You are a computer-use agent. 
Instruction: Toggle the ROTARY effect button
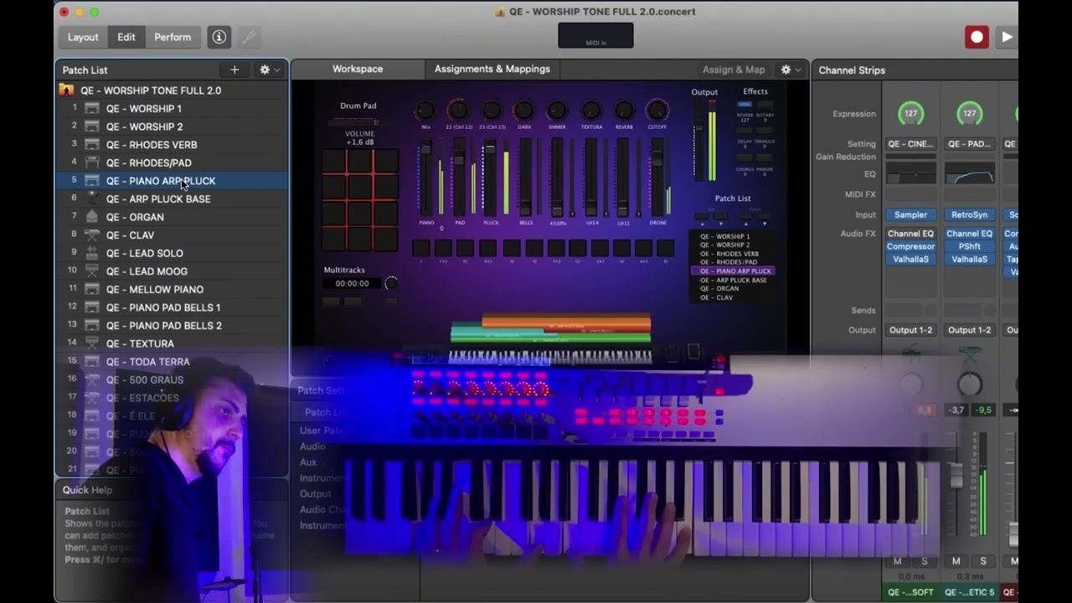coord(765,105)
